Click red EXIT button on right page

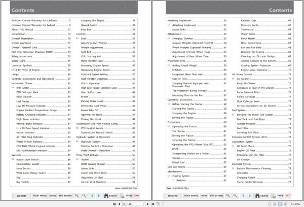click(288, 195)
